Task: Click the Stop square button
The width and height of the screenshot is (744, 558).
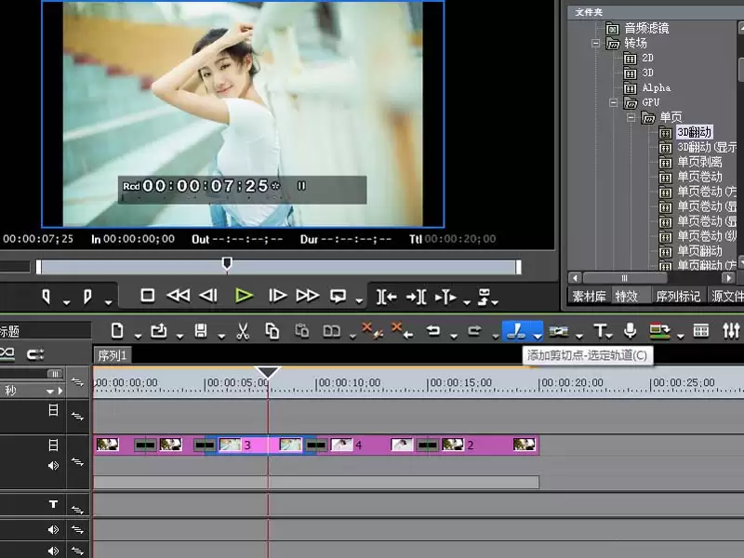Action: coord(148,296)
